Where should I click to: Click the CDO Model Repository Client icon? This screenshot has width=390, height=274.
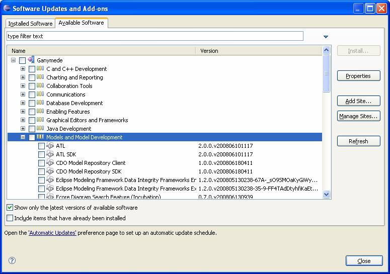pos(50,163)
